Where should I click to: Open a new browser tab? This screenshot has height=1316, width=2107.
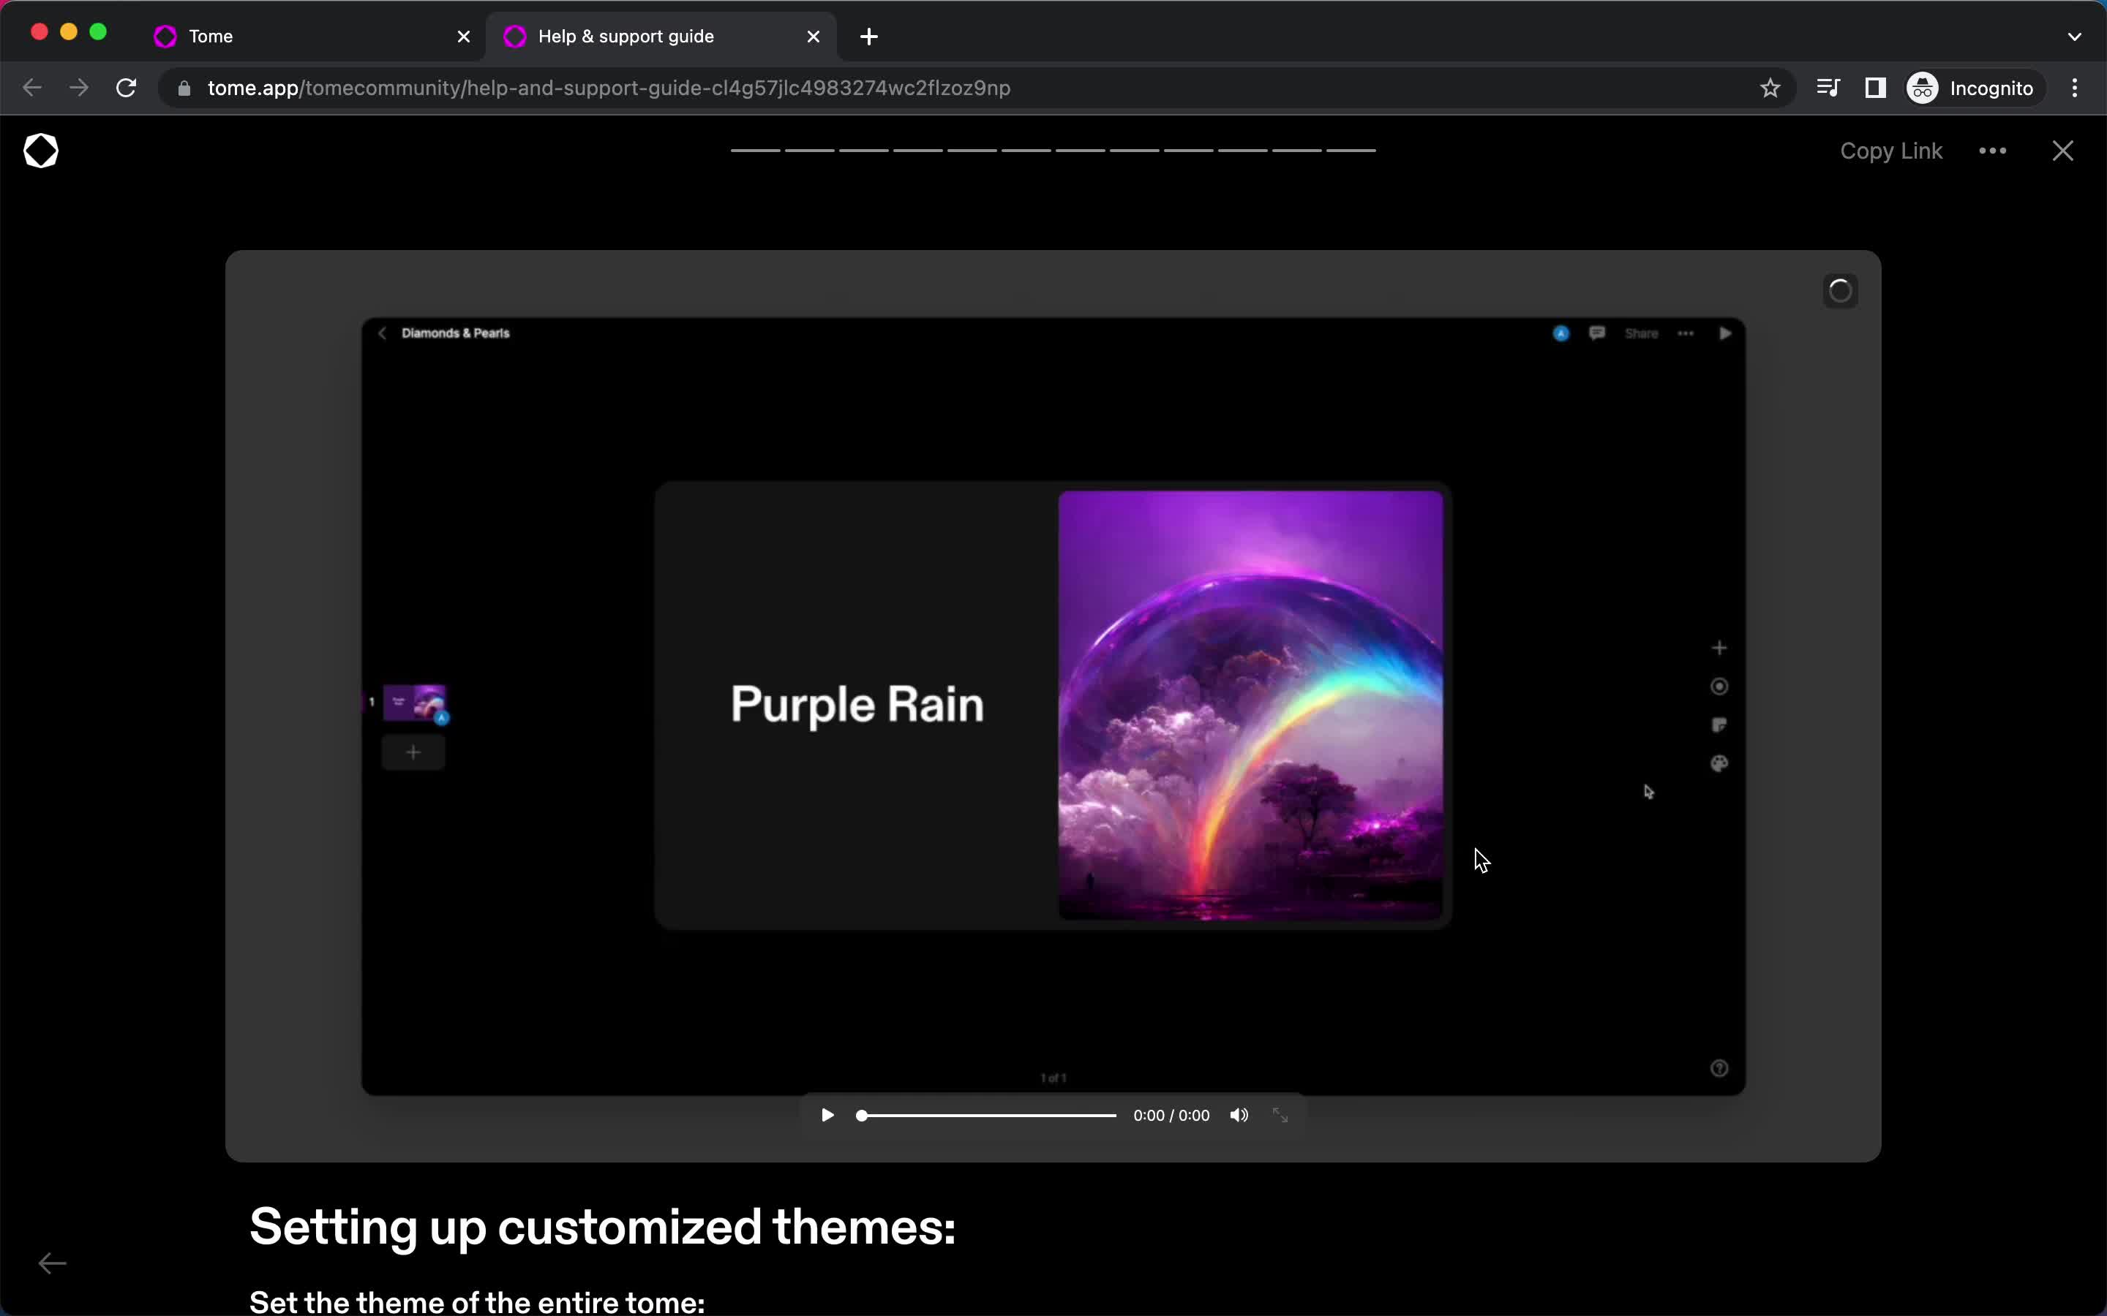coord(868,37)
